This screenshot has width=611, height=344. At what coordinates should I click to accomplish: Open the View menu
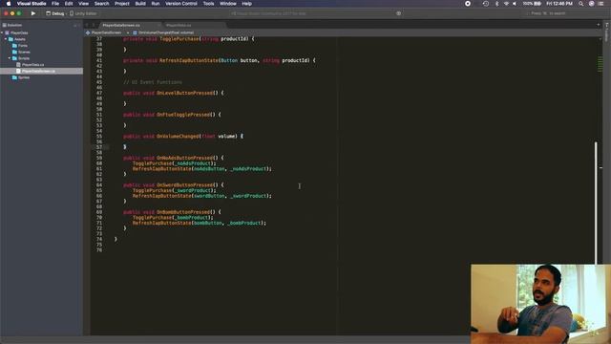coord(83,4)
